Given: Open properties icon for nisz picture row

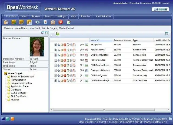Looking at the screenshot, I should coord(56,45).
